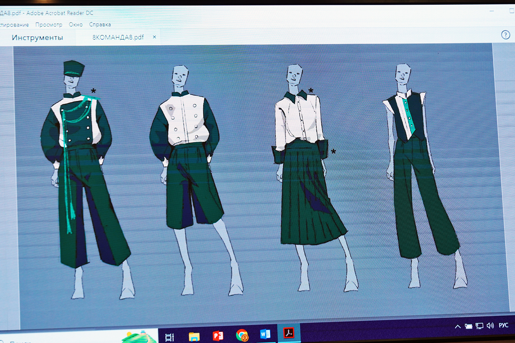
Task: Switch the РУС input language indicator
Action: [503, 325]
